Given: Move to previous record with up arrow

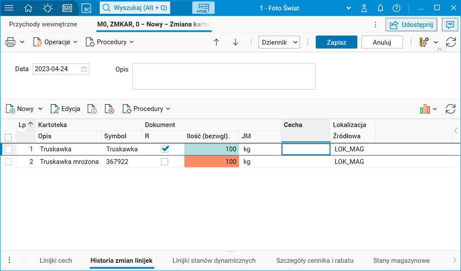Looking at the screenshot, I should point(216,42).
